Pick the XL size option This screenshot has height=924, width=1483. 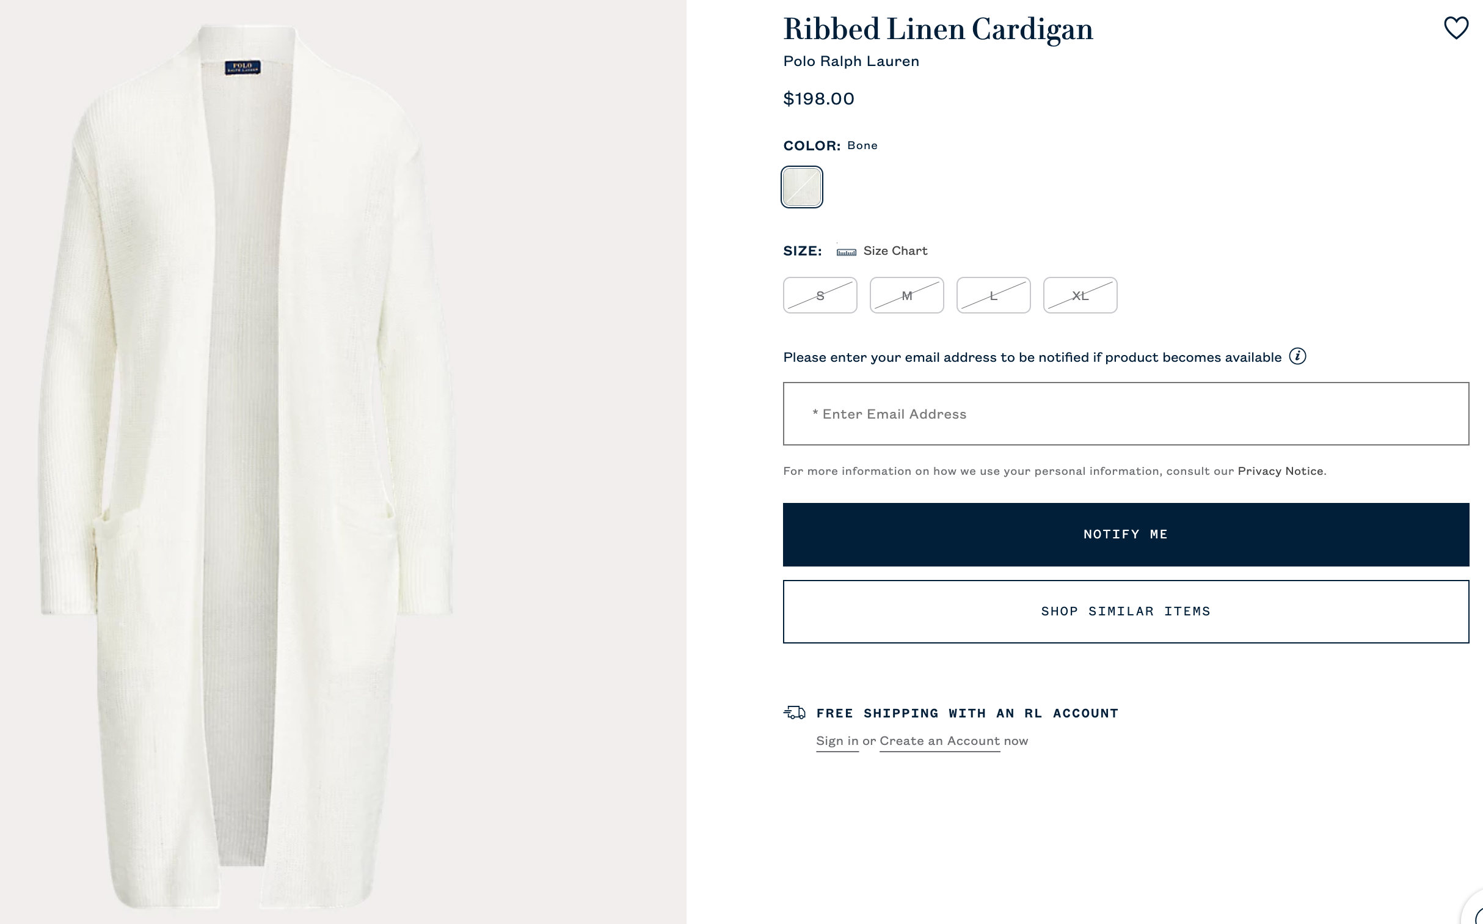click(1080, 295)
